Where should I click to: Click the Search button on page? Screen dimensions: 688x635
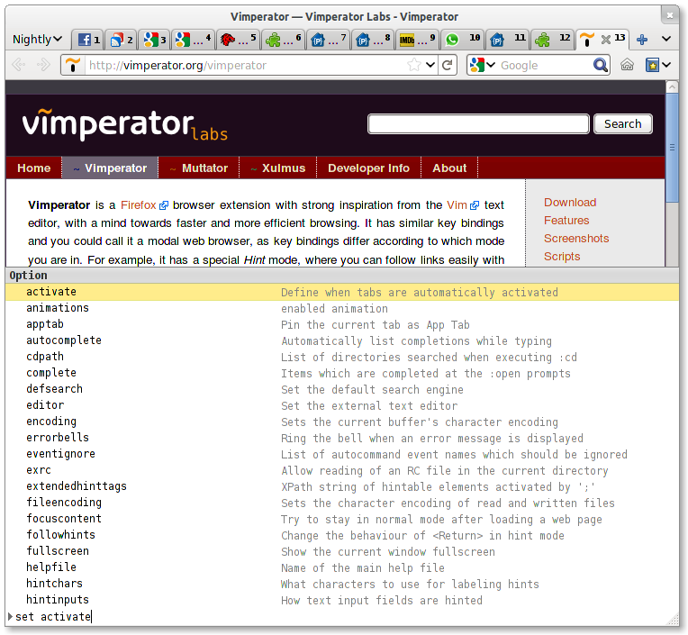pos(622,124)
